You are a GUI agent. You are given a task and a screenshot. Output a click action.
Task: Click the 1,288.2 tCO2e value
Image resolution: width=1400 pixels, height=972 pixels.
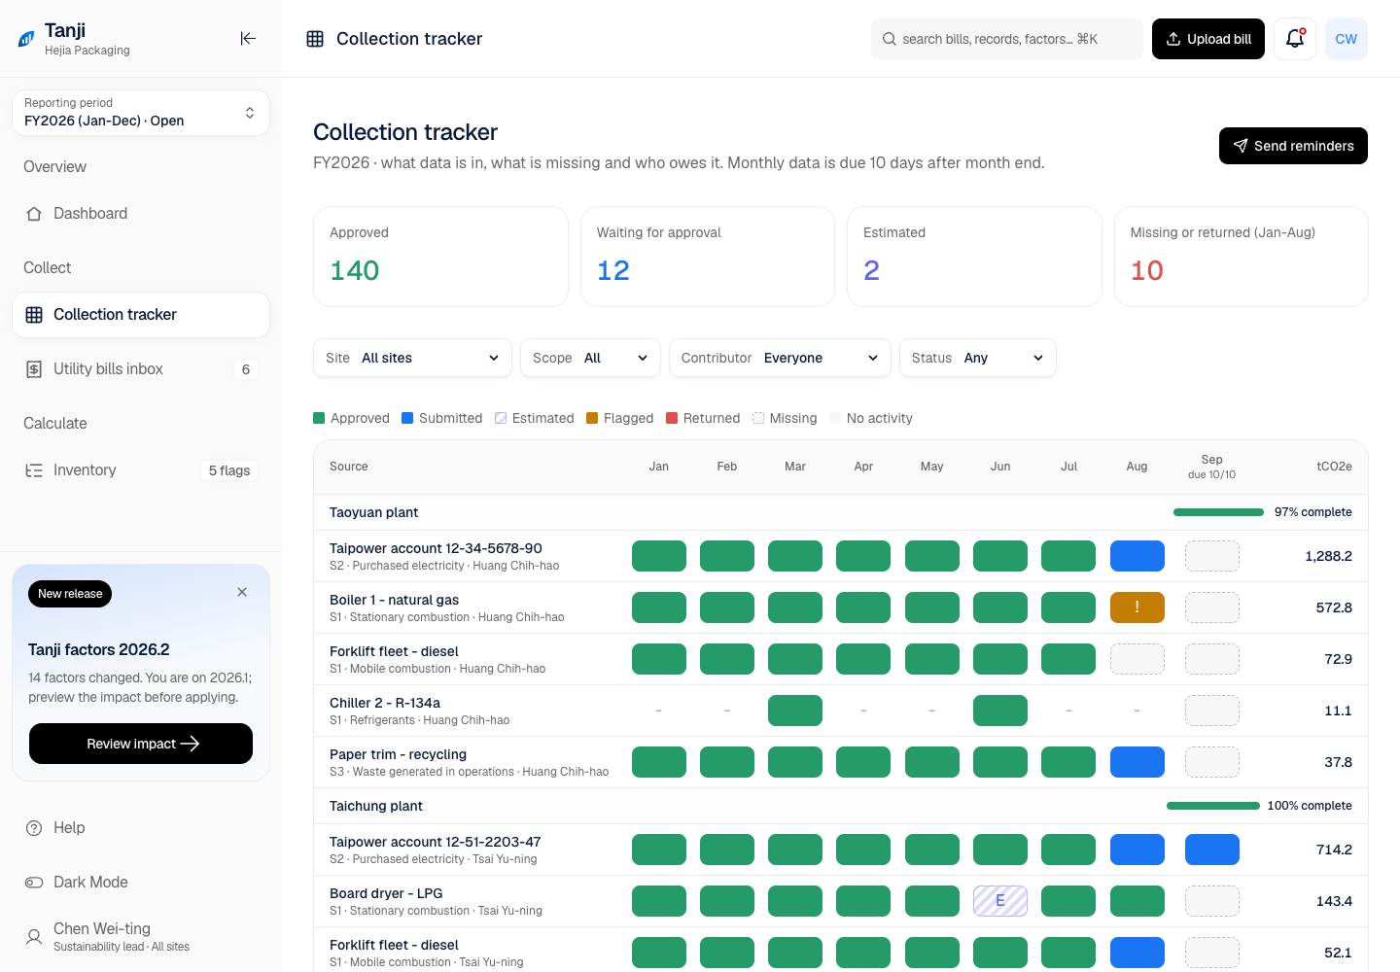(1328, 556)
